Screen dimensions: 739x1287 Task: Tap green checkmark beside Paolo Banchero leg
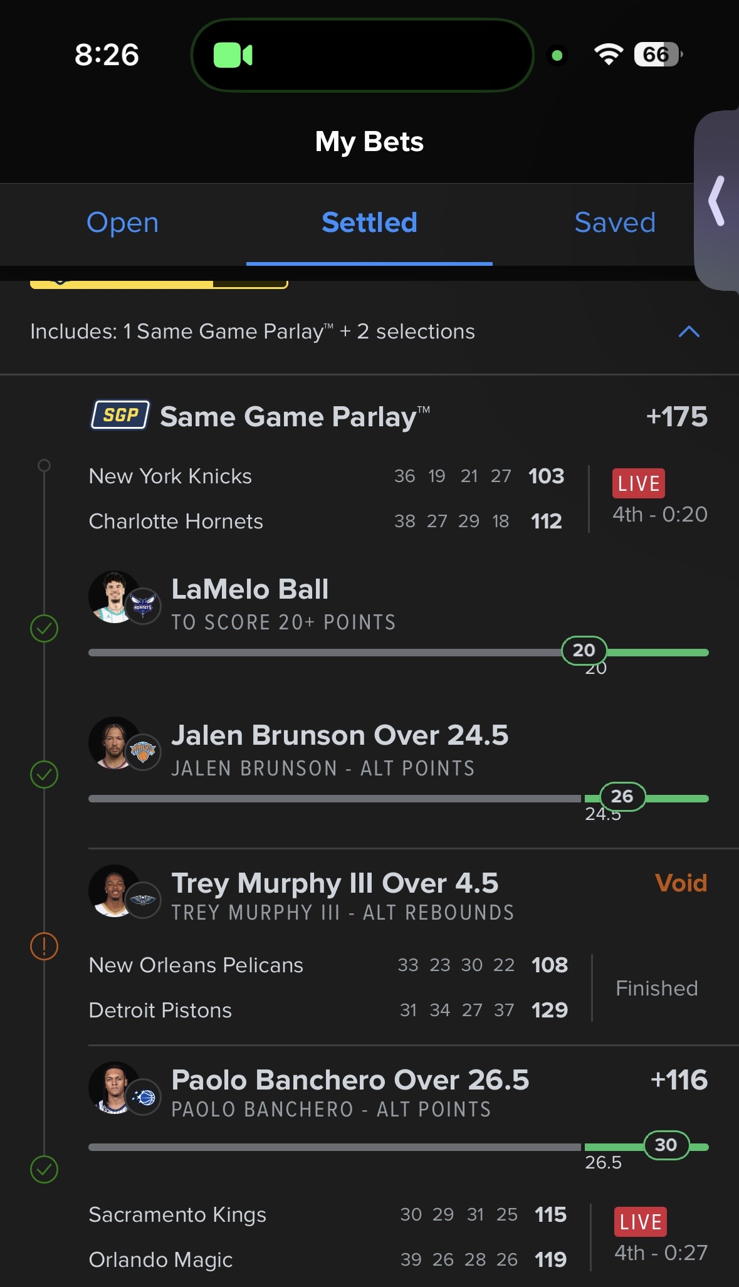[x=44, y=1169]
